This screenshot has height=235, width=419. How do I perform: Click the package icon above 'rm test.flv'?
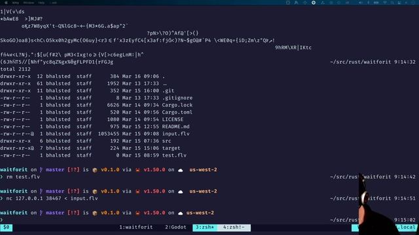click(x=95, y=170)
